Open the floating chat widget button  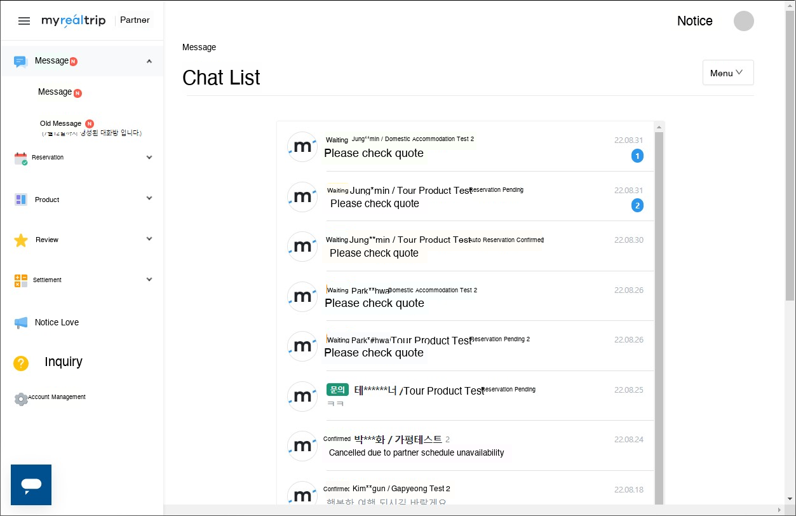coord(31,485)
